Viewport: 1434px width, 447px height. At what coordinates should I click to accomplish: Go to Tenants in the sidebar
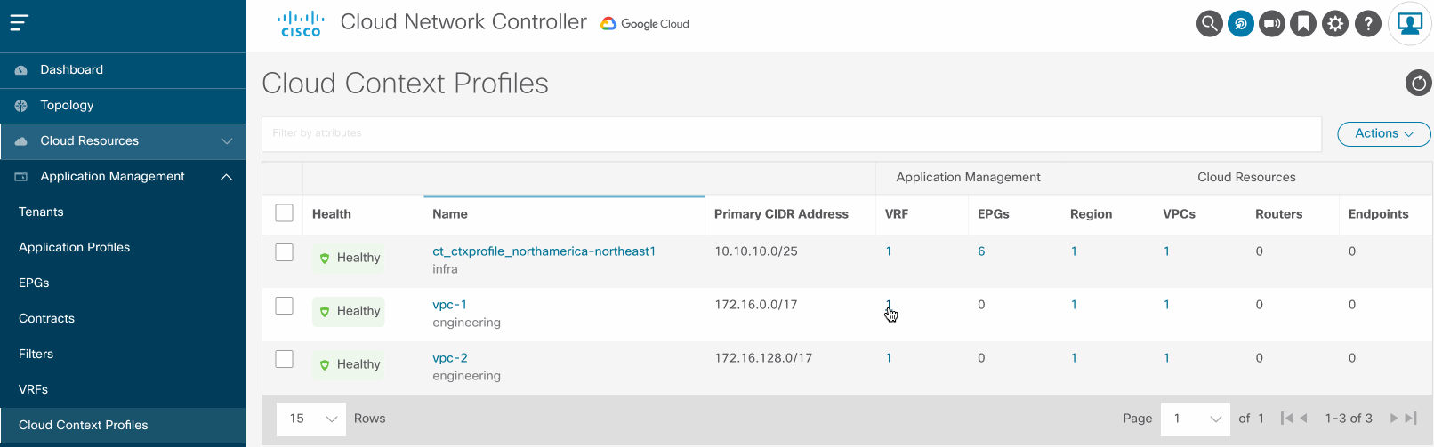[x=41, y=212]
